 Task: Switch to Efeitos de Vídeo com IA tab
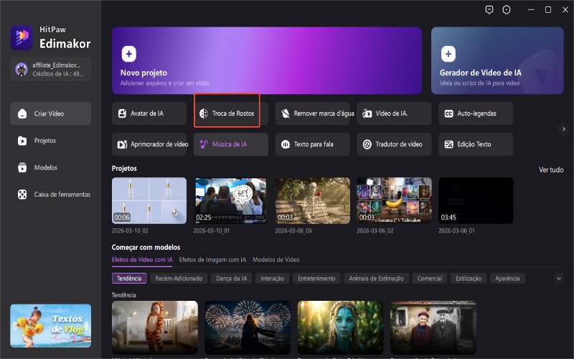pyautogui.click(x=142, y=260)
